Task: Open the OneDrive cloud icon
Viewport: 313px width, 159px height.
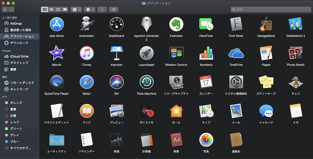Action: point(236,53)
